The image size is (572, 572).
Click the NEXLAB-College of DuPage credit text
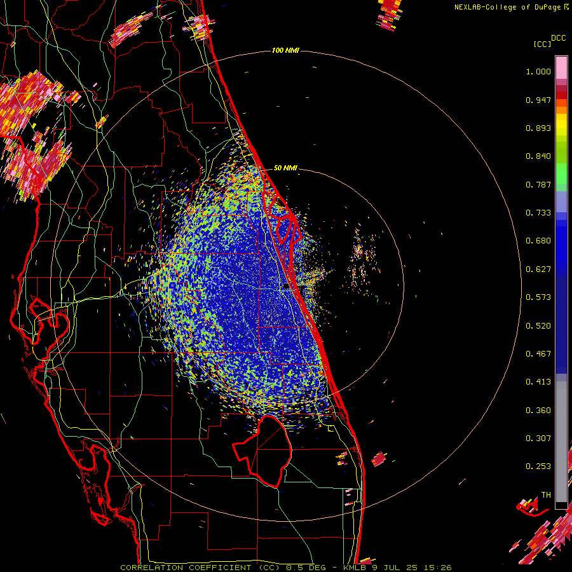512,7
